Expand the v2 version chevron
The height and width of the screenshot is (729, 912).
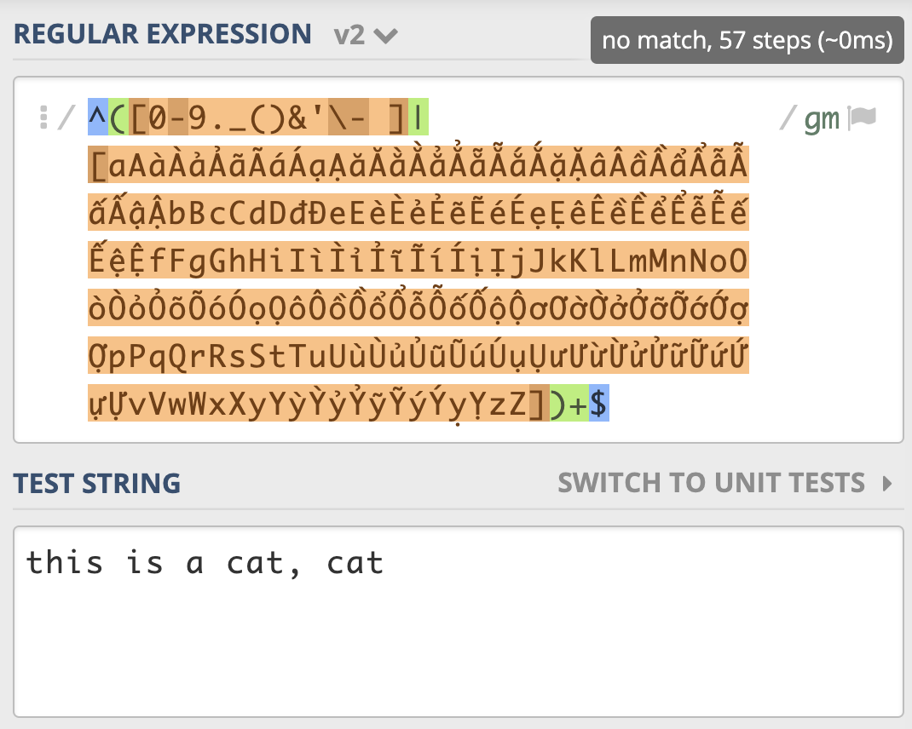click(385, 36)
